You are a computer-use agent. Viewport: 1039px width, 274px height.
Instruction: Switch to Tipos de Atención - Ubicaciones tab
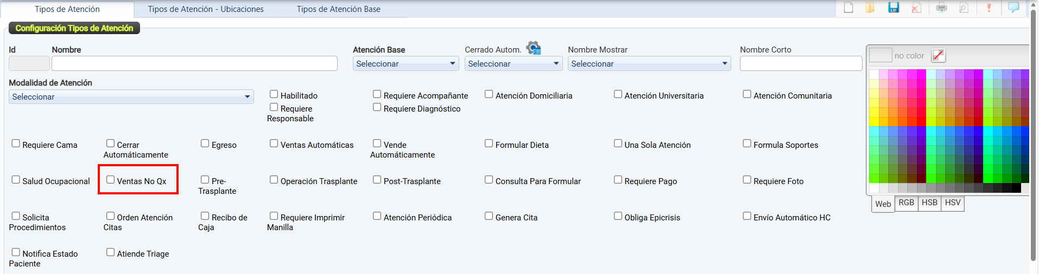pyautogui.click(x=206, y=9)
